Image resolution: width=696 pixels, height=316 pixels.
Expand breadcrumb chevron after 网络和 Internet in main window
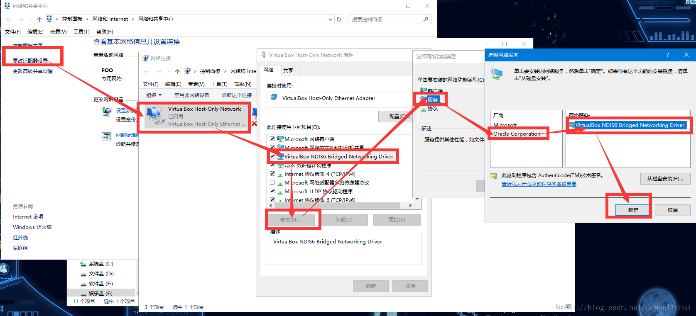tap(133, 19)
